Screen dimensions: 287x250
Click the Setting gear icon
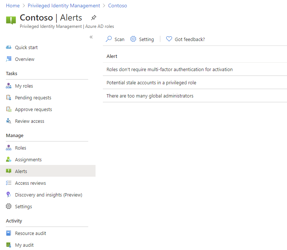pyautogui.click(x=133, y=39)
